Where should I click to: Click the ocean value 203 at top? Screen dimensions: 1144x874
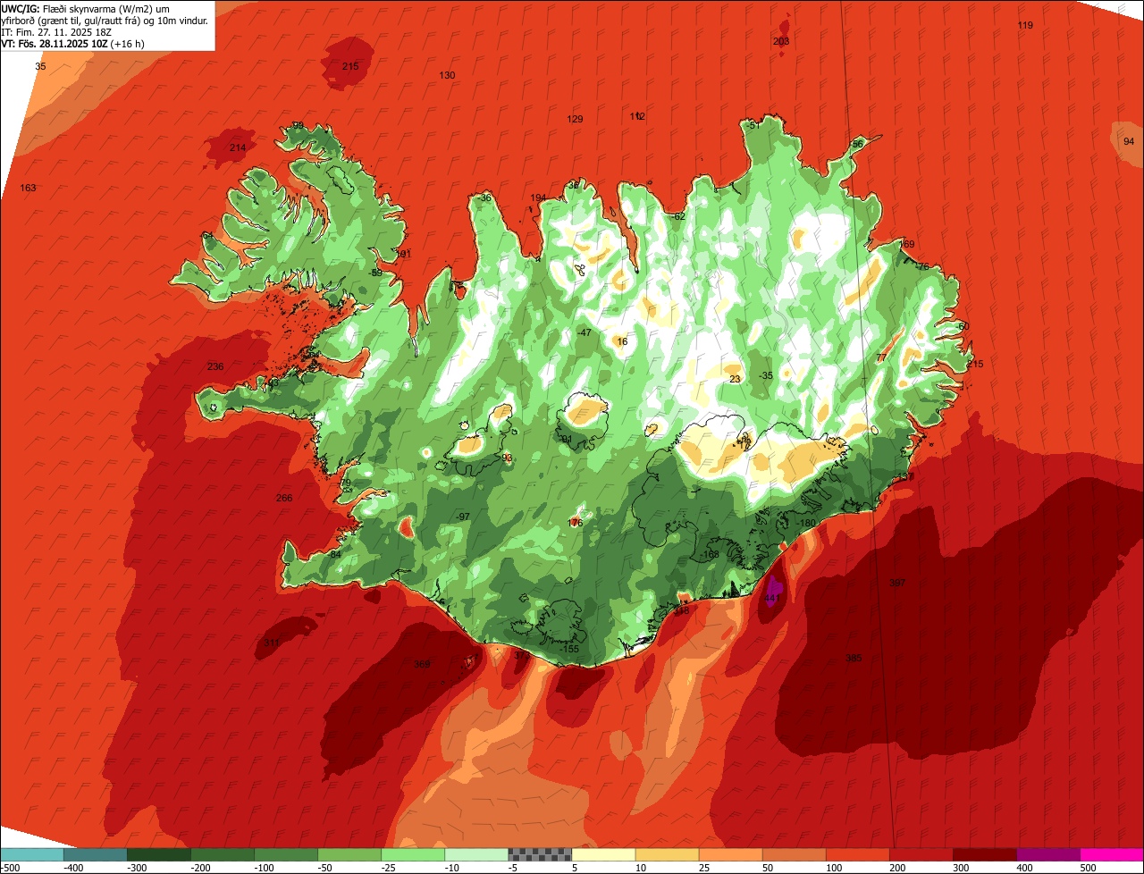coord(781,41)
